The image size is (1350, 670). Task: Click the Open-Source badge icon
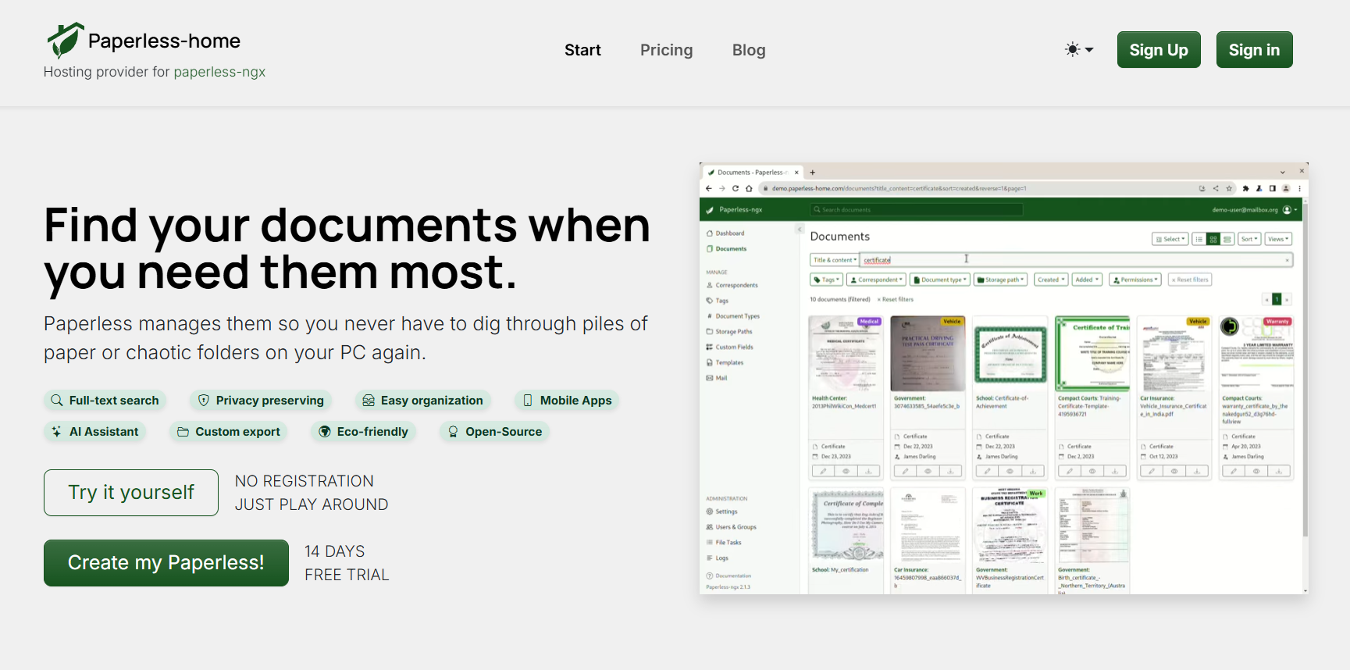453,432
